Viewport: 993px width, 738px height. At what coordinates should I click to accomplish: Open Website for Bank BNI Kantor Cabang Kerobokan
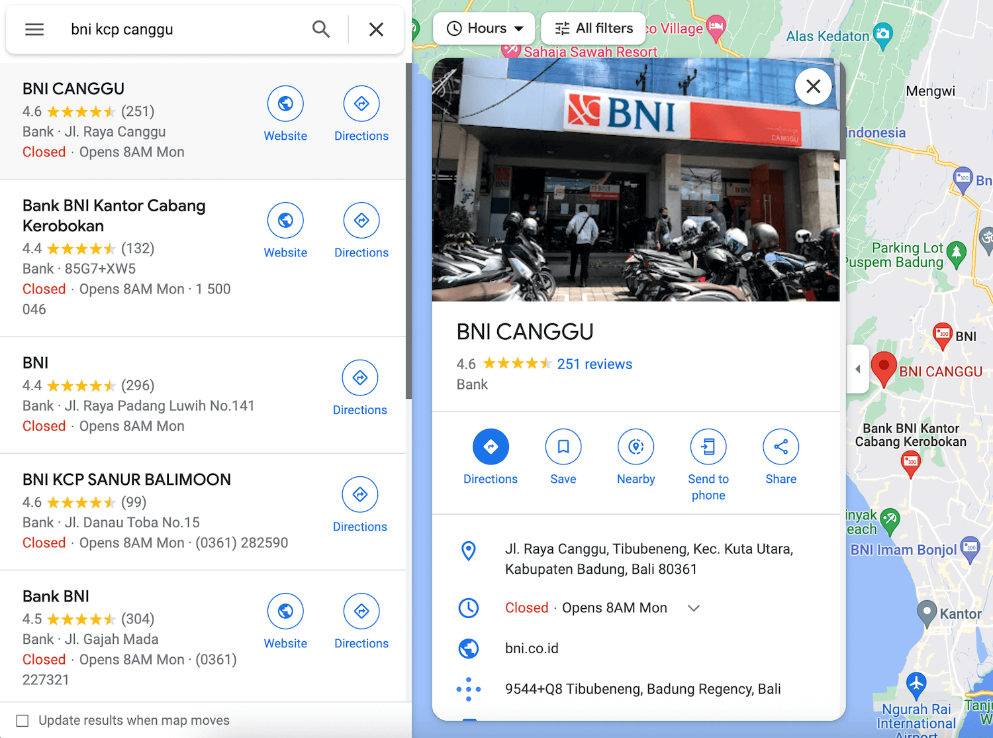point(285,221)
